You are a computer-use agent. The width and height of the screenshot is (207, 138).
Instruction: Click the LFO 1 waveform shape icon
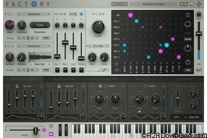[x=100, y=86]
